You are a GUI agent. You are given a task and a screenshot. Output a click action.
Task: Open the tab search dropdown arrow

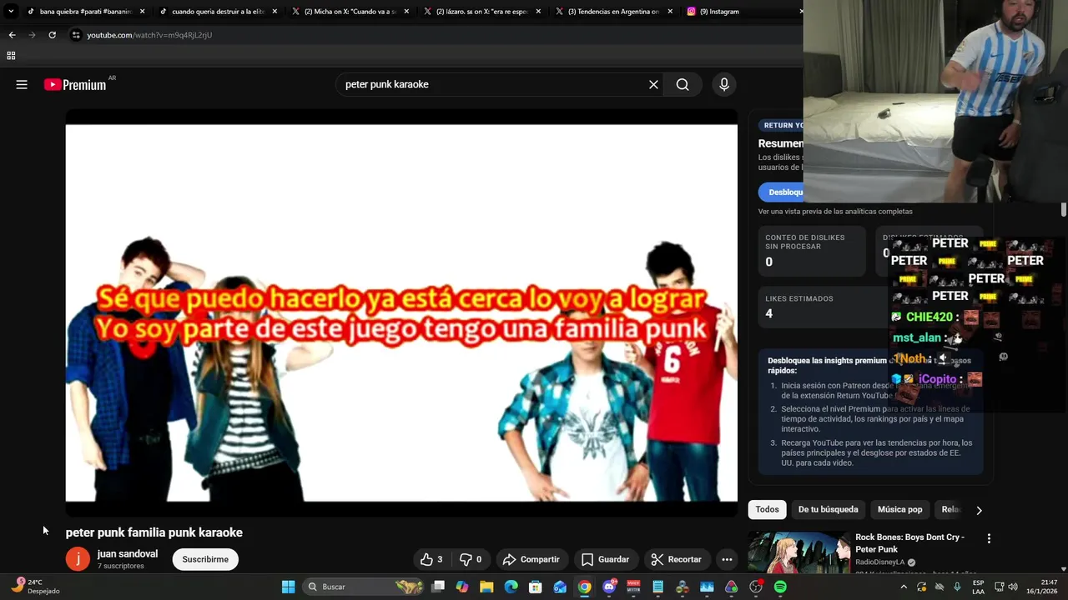(x=11, y=12)
